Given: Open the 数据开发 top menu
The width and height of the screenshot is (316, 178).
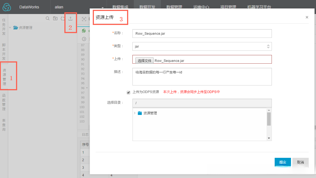Looking at the screenshot, I should click(x=147, y=7).
